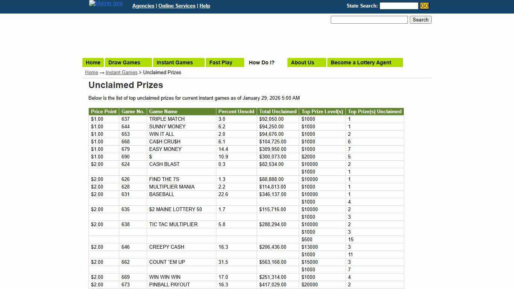Open the Agencies link
Viewport: 514px width, 289px height.
pos(143,6)
